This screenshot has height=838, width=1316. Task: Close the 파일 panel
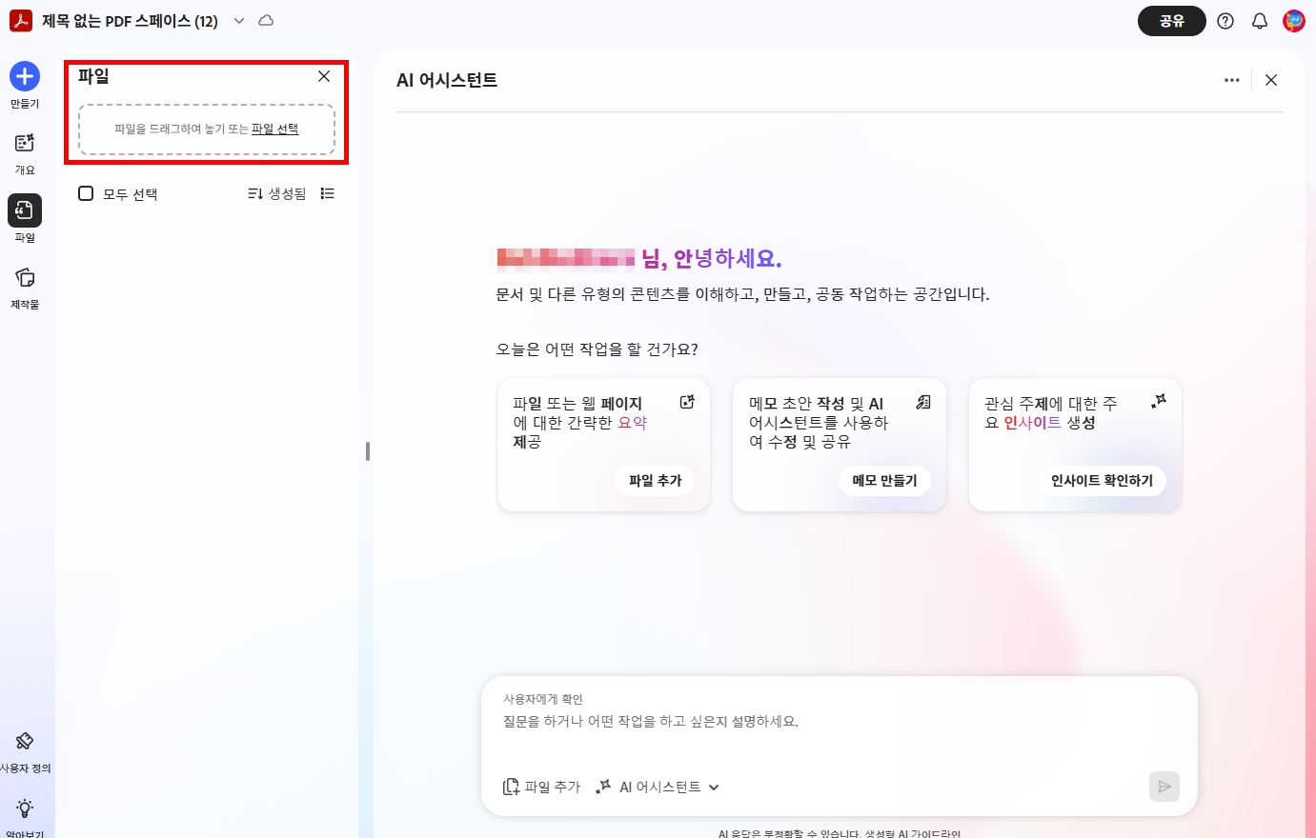point(324,76)
